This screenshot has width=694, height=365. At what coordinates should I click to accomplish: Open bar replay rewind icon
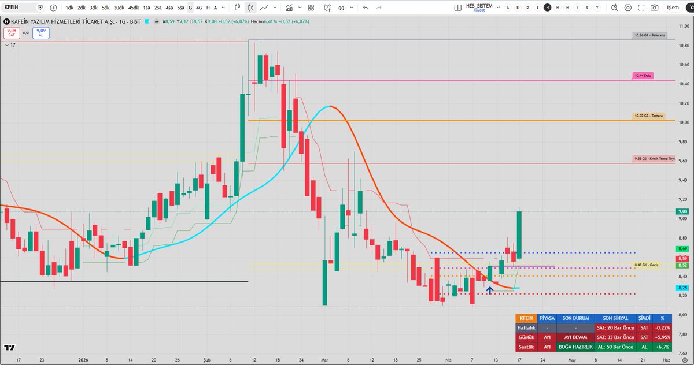[x=342, y=8]
